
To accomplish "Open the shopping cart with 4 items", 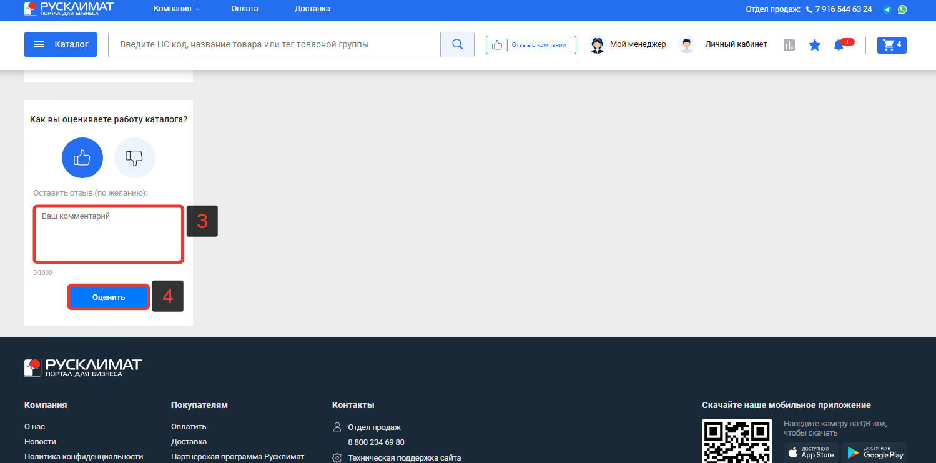I will click(892, 45).
